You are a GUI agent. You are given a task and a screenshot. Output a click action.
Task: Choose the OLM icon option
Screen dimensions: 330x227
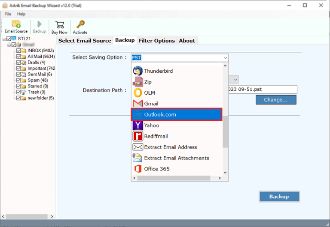pyautogui.click(x=137, y=93)
